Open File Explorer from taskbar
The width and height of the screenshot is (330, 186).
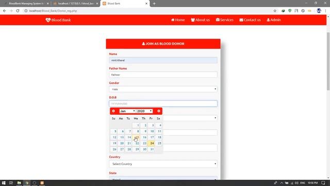pos(19,183)
